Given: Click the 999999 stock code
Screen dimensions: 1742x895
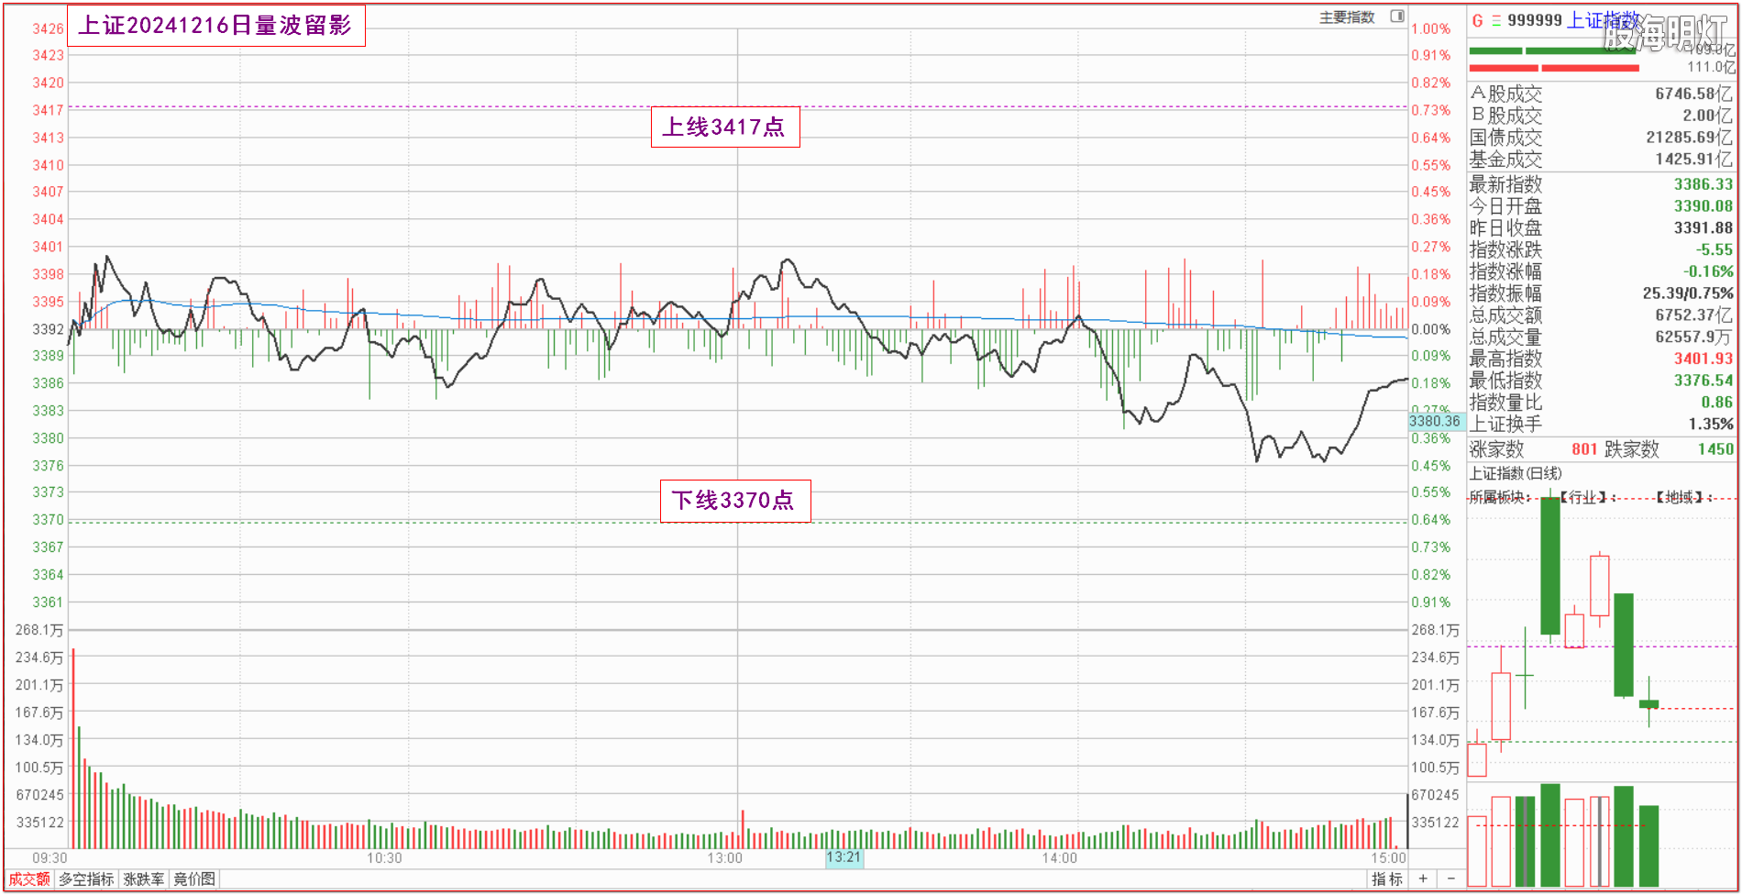Looking at the screenshot, I should 1535,20.
